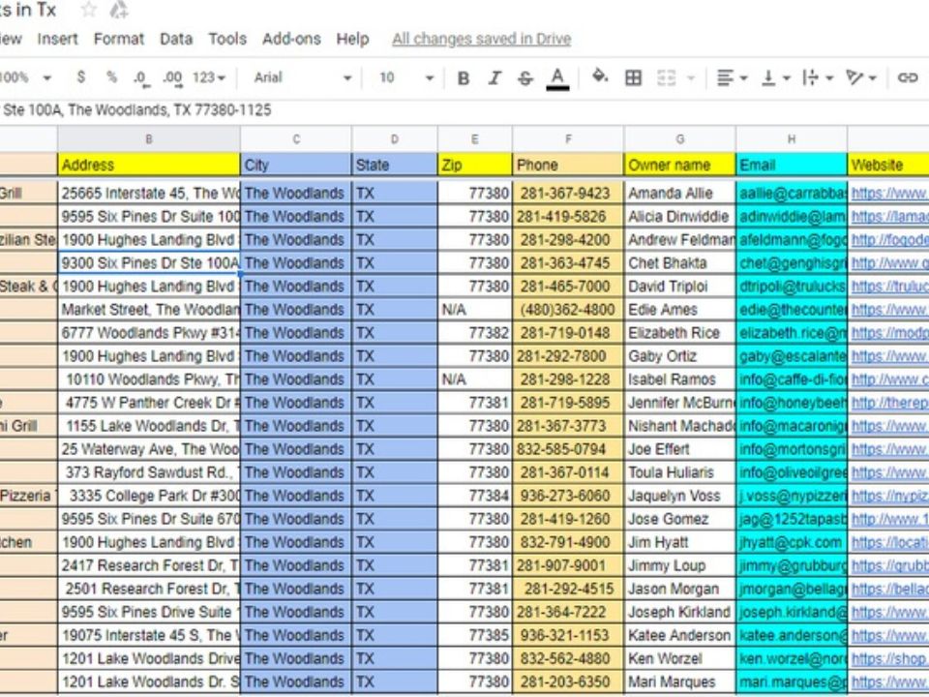
Task: Open the text color picker
Action: coord(557,77)
